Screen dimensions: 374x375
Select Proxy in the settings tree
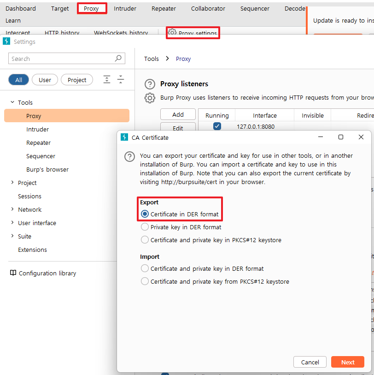tap(67, 116)
